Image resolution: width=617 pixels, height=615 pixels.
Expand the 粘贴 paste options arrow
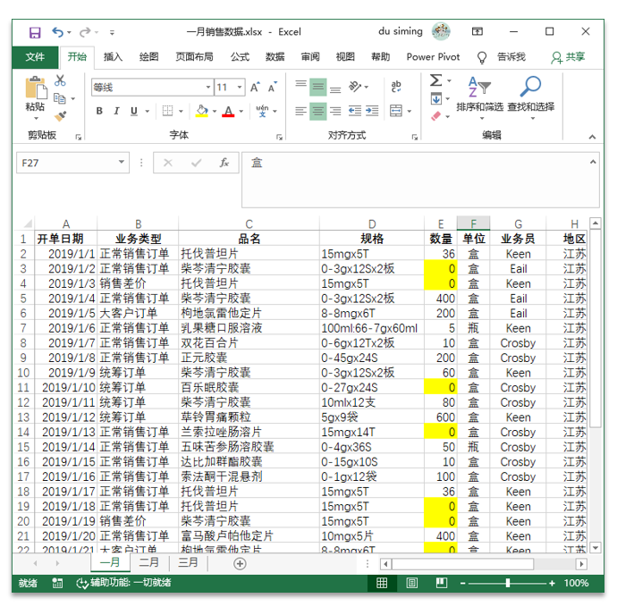[x=36, y=118]
